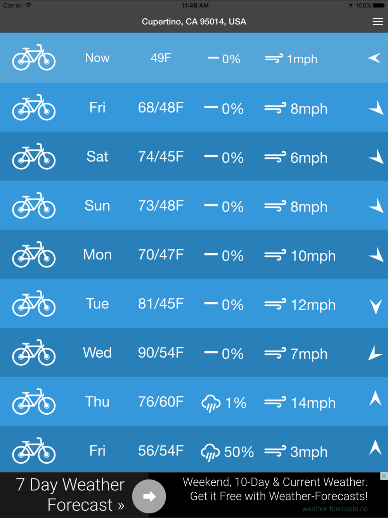Tap the wind icon beside 14mph

(x=275, y=402)
